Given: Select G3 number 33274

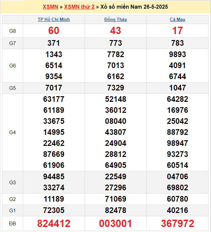Looking at the screenshot, I should [x=54, y=188].
